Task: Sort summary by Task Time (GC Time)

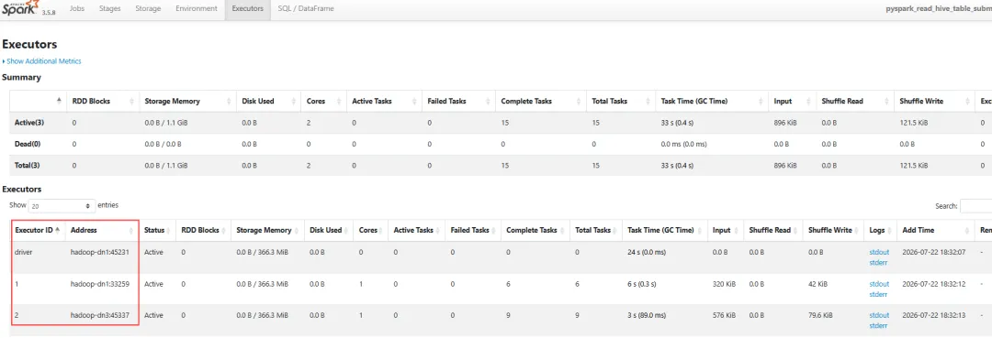Action: 711,101
